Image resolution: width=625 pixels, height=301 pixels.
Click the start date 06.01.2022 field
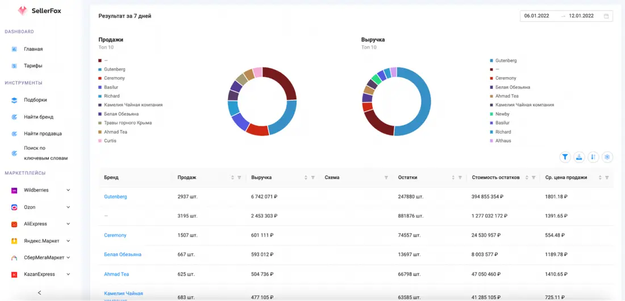click(537, 16)
